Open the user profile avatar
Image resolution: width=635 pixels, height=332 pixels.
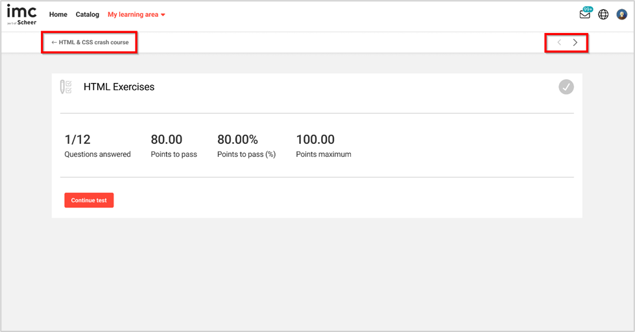(x=621, y=14)
